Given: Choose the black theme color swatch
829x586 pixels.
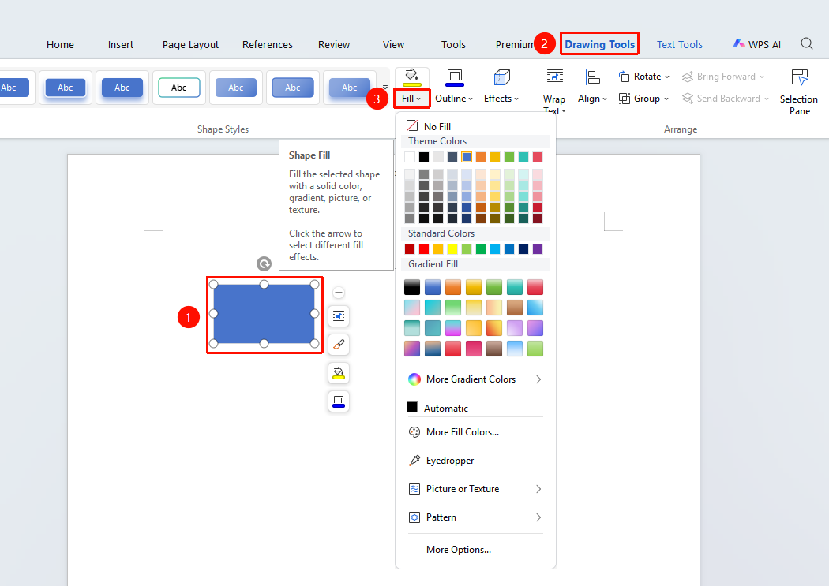Looking at the screenshot, I should [424, 157].
